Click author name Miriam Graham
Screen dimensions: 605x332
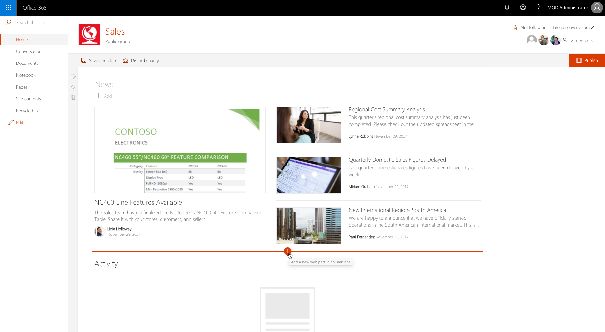click(x=361, y=187)
